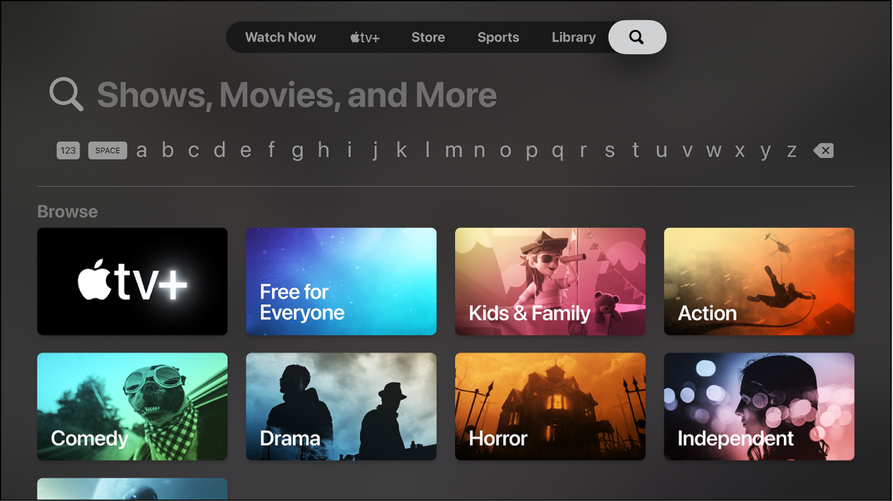Select the letter s on the keyboard
Screen dimensions: 893x501
click(x=609, y=150)
